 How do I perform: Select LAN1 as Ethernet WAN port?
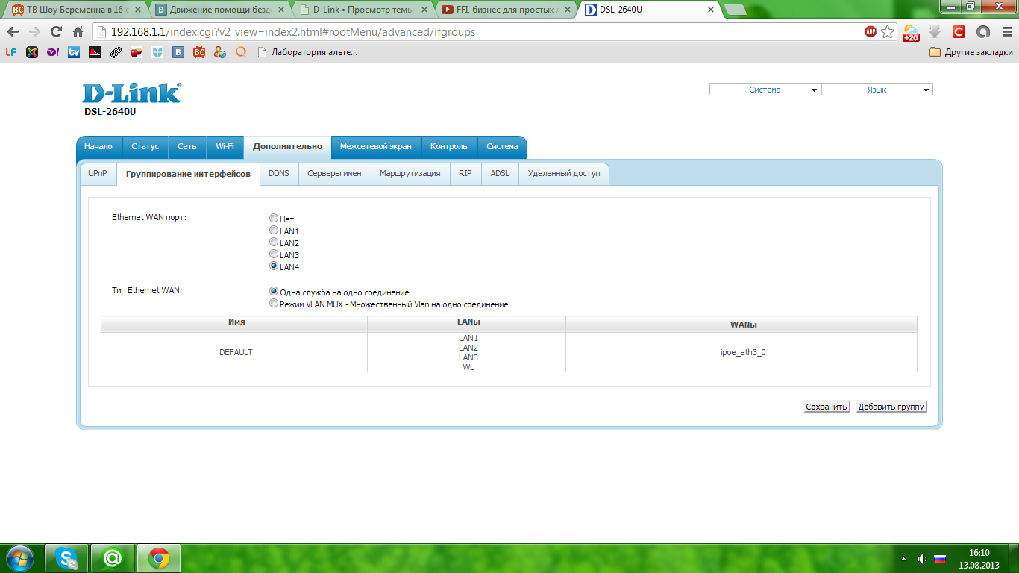274,231
